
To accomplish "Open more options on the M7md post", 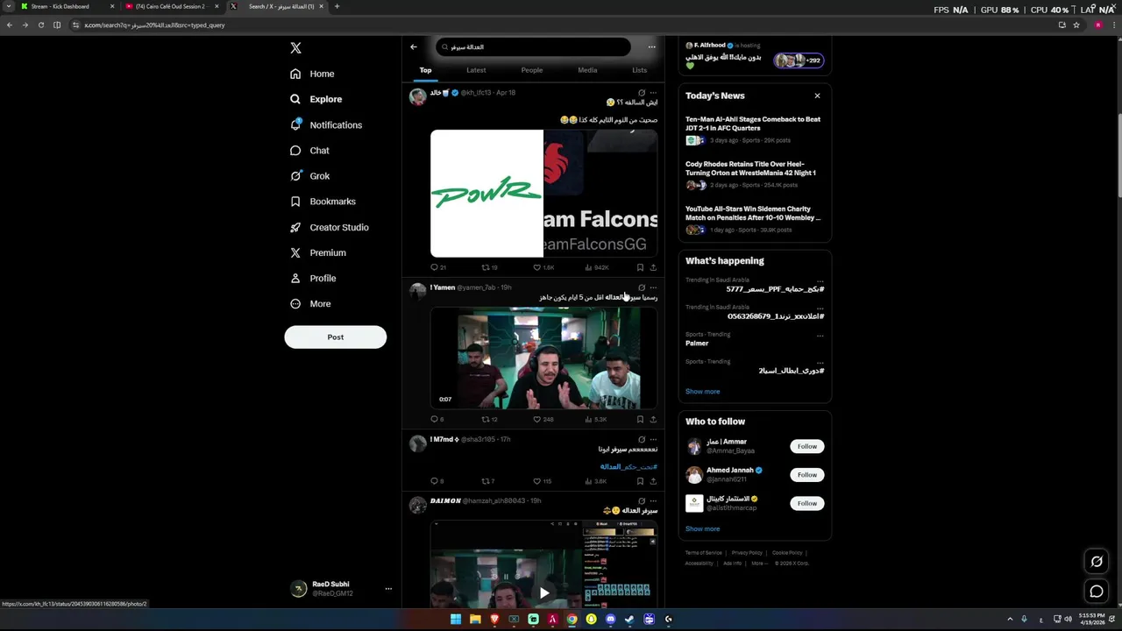I will coord(653,439).
